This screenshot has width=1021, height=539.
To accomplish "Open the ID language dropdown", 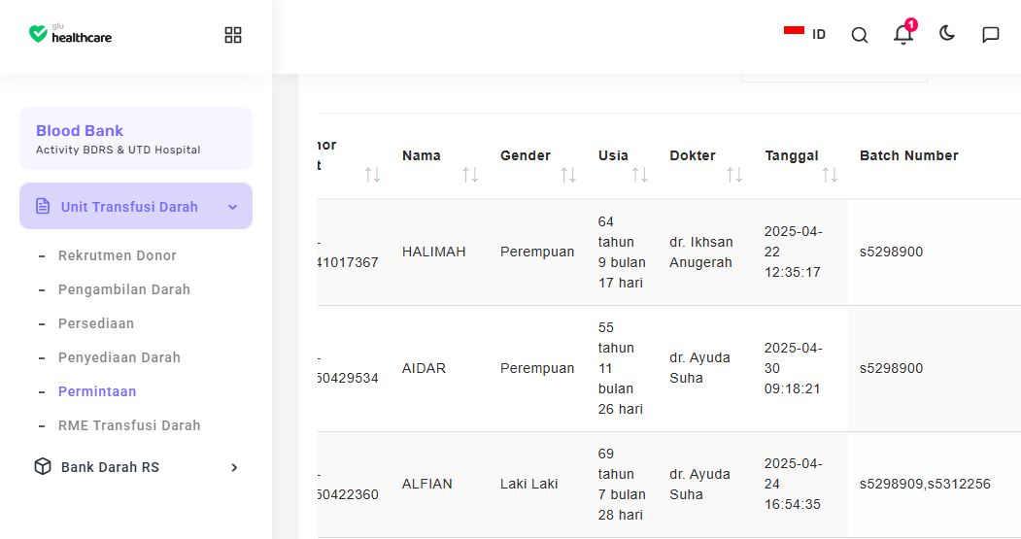I will pyautogui.click(x=819, y=35).
